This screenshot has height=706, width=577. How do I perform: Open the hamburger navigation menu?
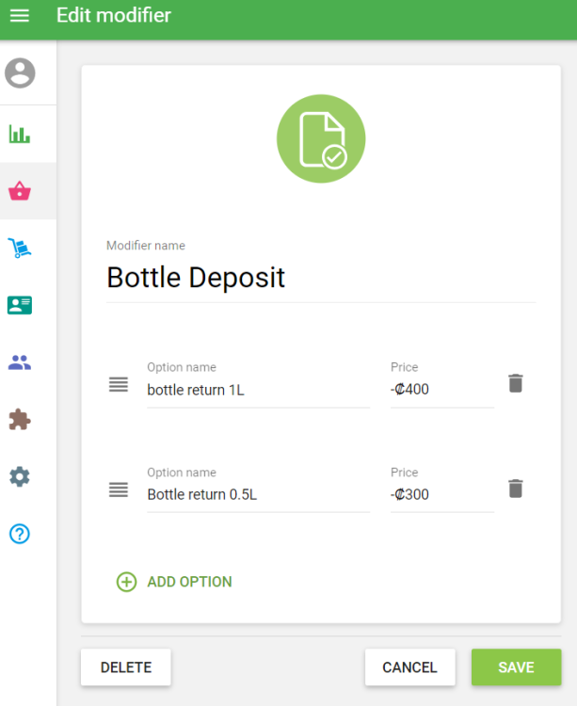[x=19, y=16]
